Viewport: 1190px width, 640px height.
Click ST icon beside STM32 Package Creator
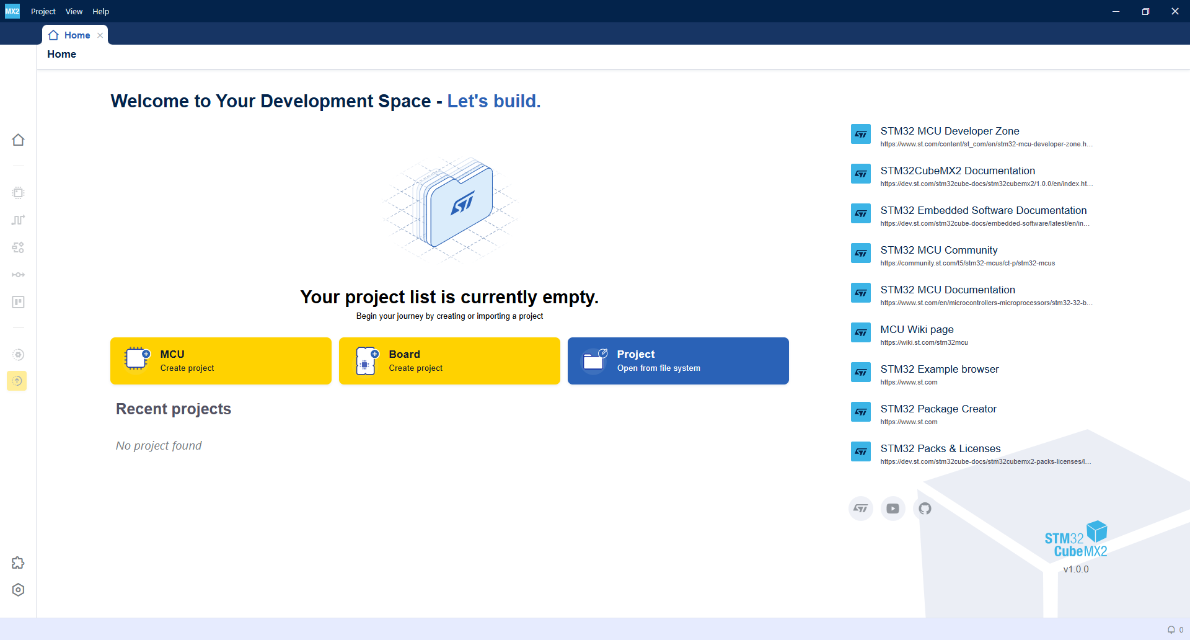(861, 412)
